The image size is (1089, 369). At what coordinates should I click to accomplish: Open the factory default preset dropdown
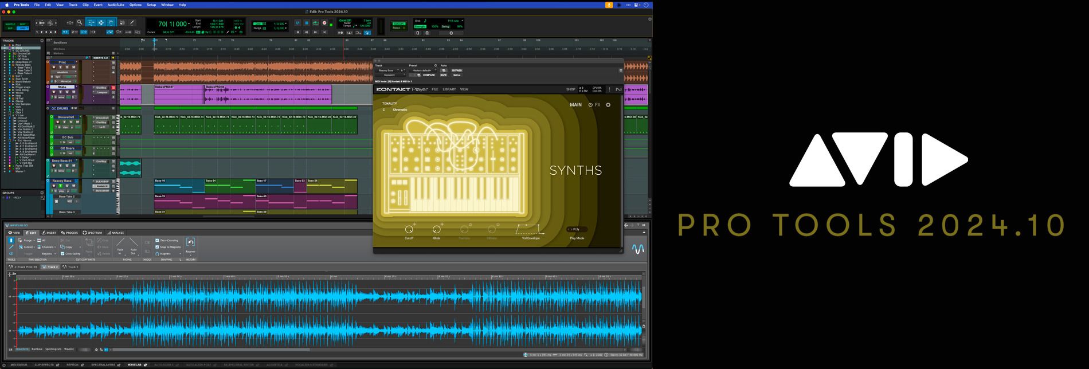(422, 70)
